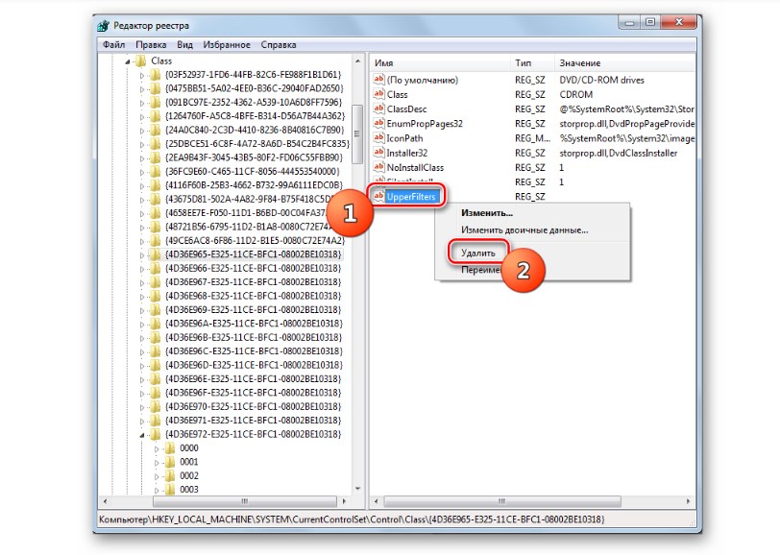Open the Избранное menu
The width and height of the screenshot is (780, 555).
click(x=227, y=45)
